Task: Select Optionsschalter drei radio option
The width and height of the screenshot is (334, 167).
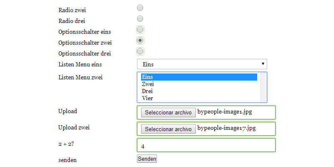Action: tap(140, 51)
